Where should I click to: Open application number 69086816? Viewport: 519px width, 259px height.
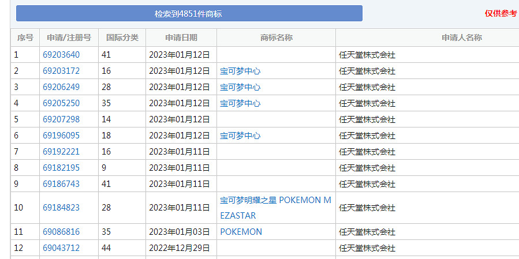coord(61,232)
